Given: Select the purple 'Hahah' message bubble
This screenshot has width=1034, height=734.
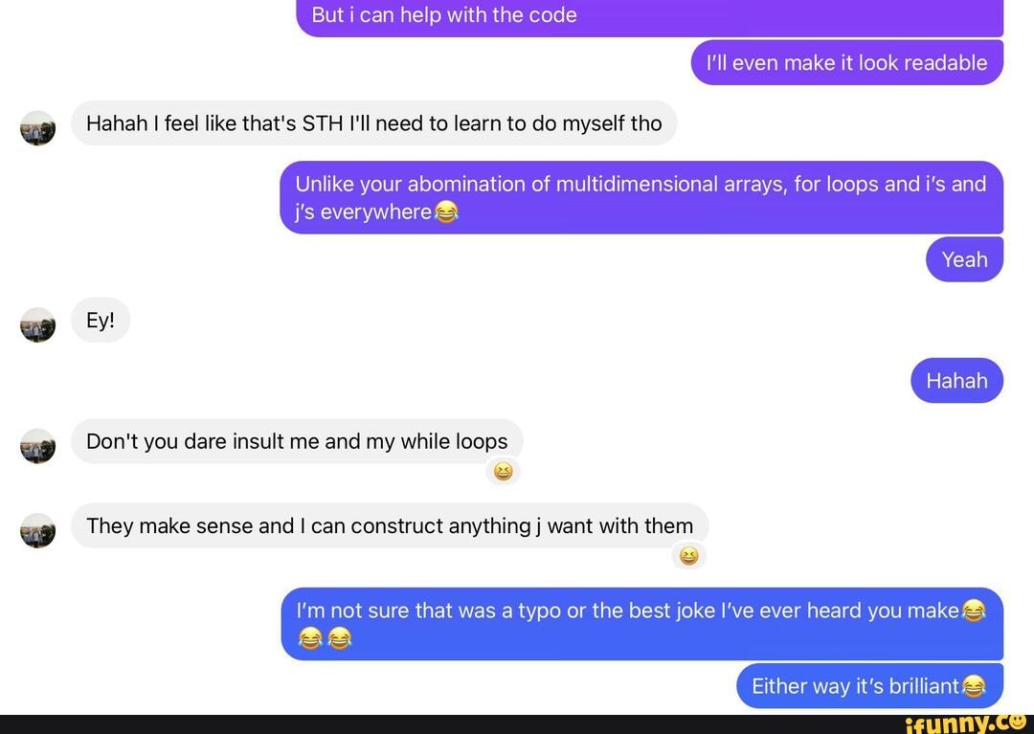Looking at the screenshot, I should (x=956, y=380).
